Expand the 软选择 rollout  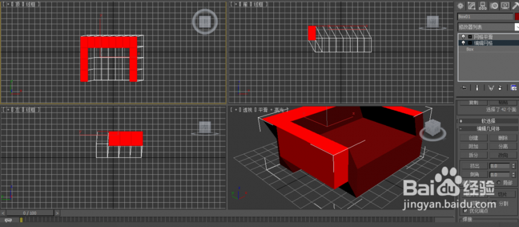pos(488,121)
